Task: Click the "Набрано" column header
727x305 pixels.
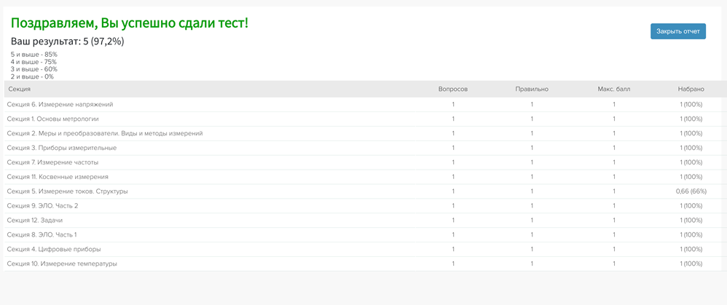Action: click(691, 89)
